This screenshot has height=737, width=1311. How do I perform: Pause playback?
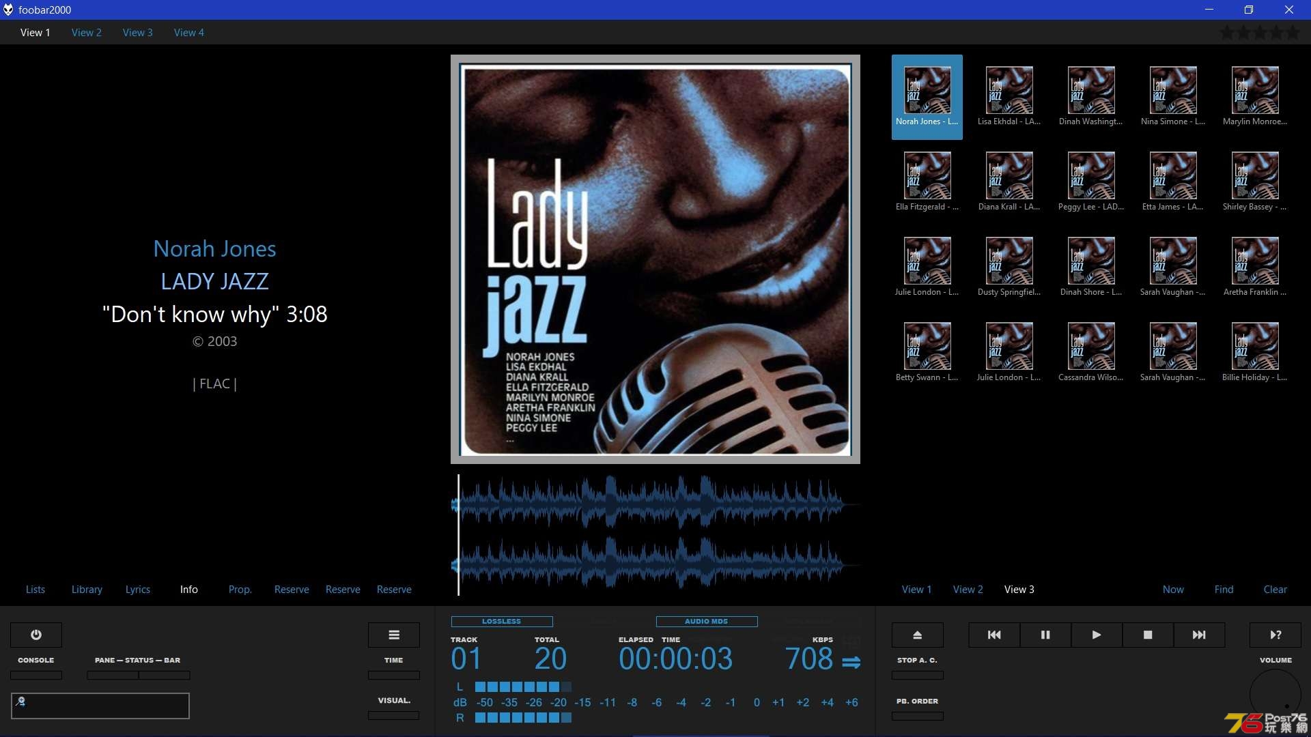[1045, 635]
